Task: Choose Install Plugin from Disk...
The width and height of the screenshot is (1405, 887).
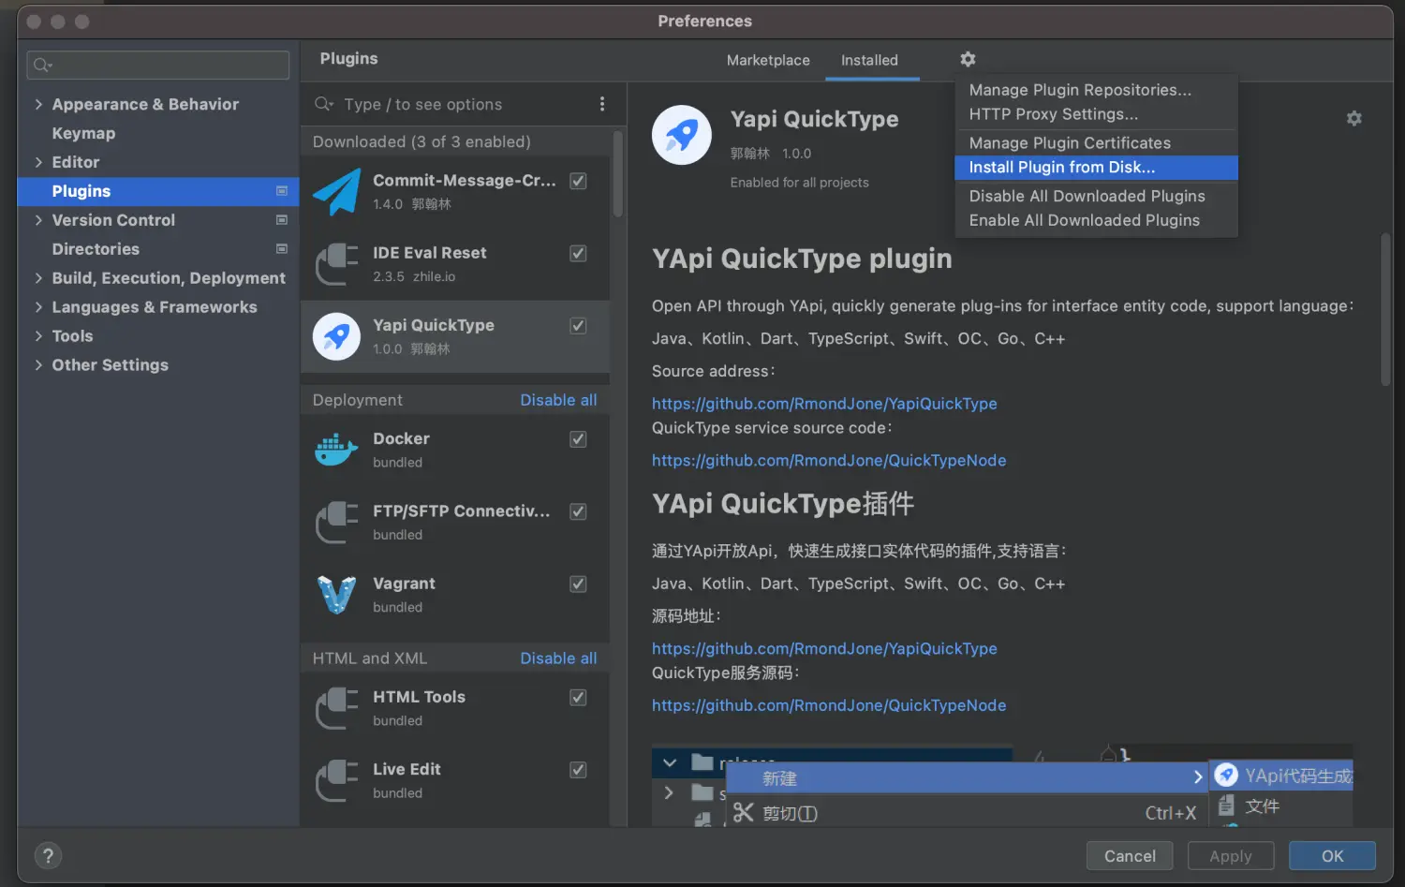Action: coord(1096,167)
